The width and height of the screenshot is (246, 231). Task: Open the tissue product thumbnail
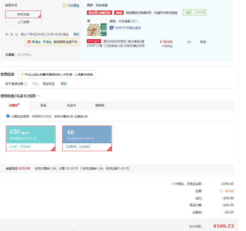click(97, 29)
